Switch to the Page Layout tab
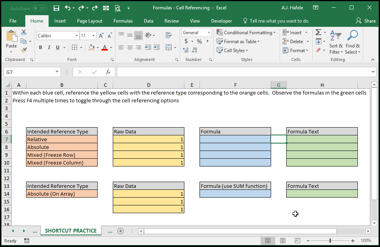The image size is (380, 247). [89, 21]
